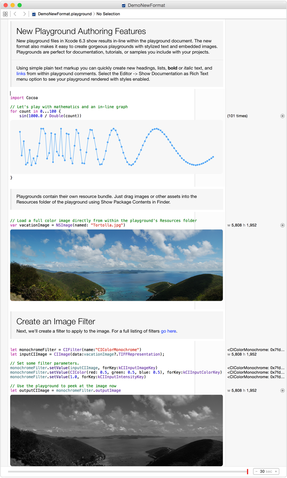Click the 'let monochromeFilter = CIFilter' code line
Screen dimensions: 287x478
(76, 350)
